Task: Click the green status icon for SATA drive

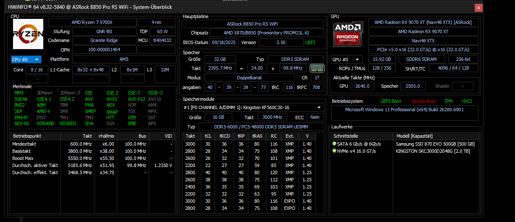Action: click(x=334, y=144)
